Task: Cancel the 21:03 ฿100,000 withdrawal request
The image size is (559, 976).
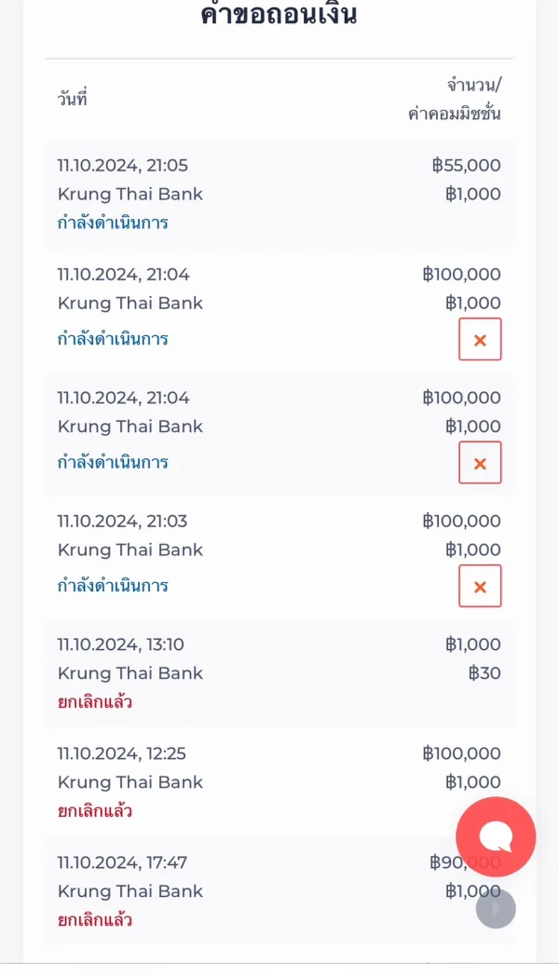Action: point(480,586)
